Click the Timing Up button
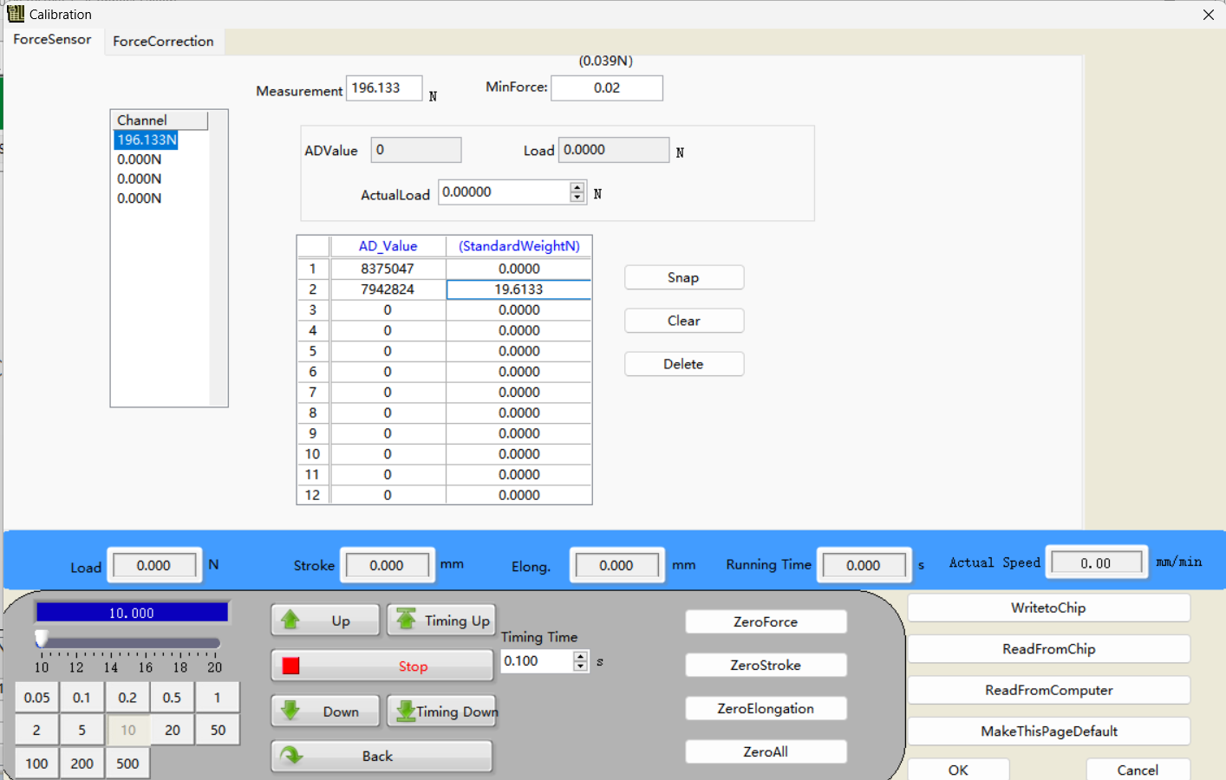The width and height of the screenshot is (1226, 780). [441, 621]
